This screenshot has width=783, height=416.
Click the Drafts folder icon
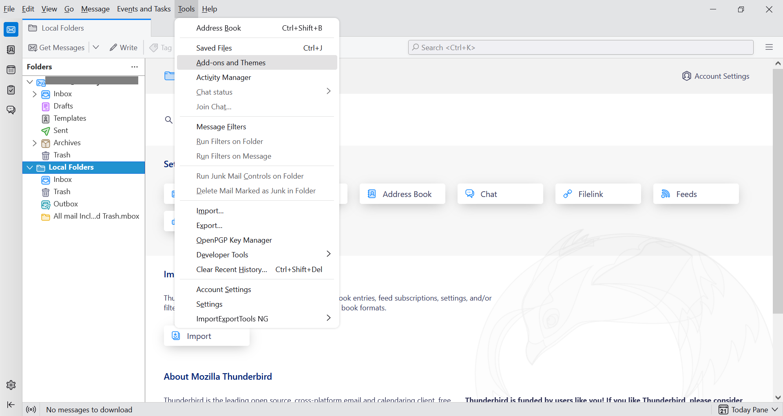pos(46,106)
